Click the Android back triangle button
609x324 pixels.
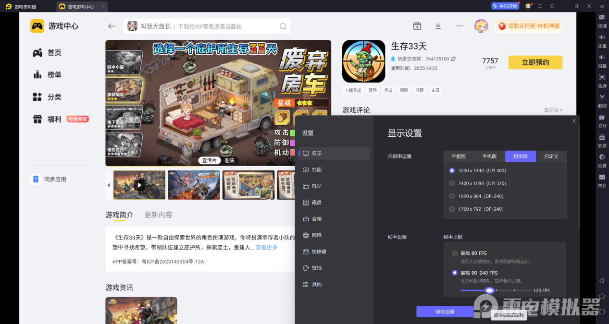602,280
